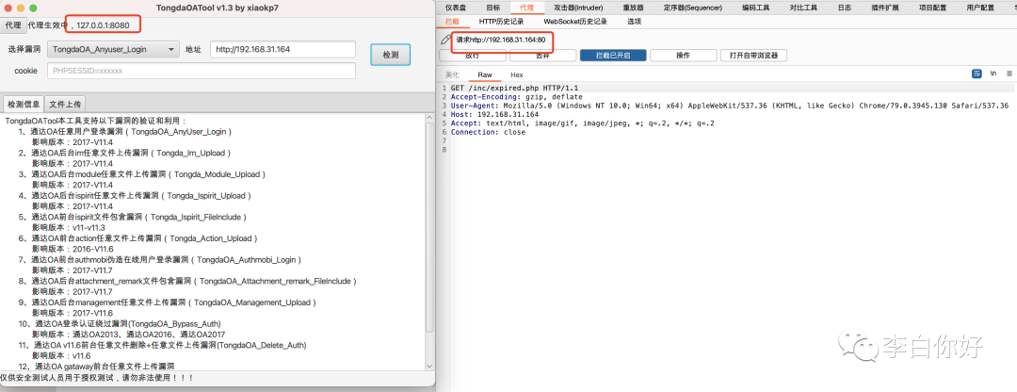Open the 编码工具 decoder tab
Viewport: 1017px width, 392px height.
(755, 8)
